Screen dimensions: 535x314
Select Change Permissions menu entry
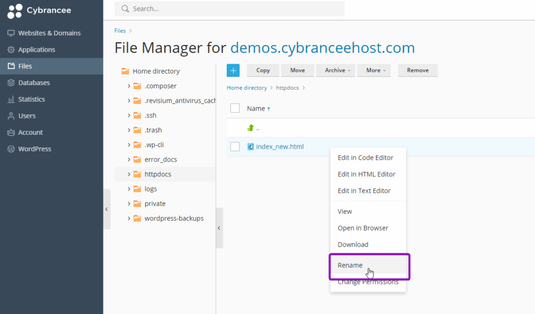pos(368,282)
